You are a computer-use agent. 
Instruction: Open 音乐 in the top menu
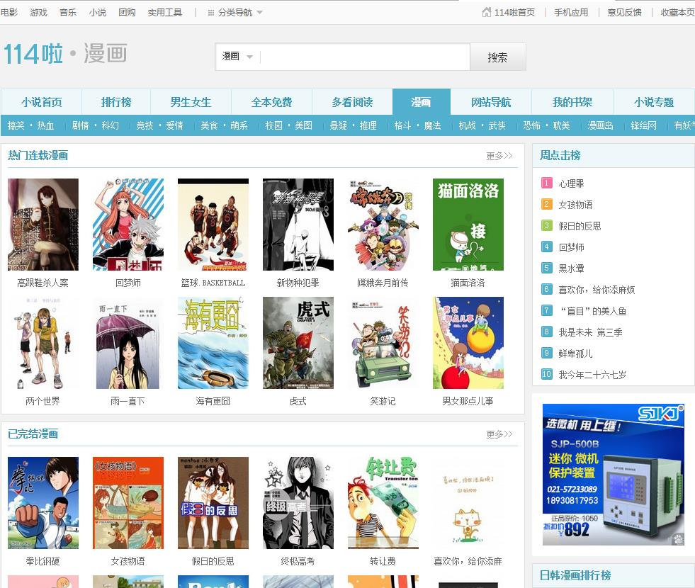[x=68, y=13]
